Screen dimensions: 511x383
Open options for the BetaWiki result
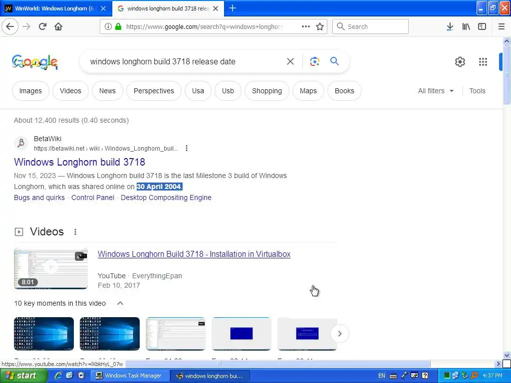click(x=187, y=148)
